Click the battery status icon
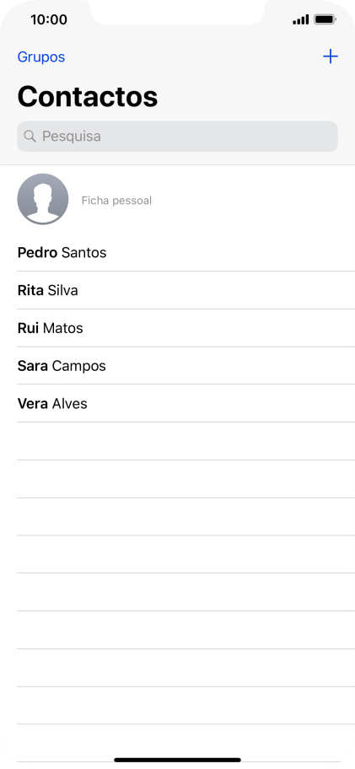Viewport: 355px width, 769px height. click(325, 19)
